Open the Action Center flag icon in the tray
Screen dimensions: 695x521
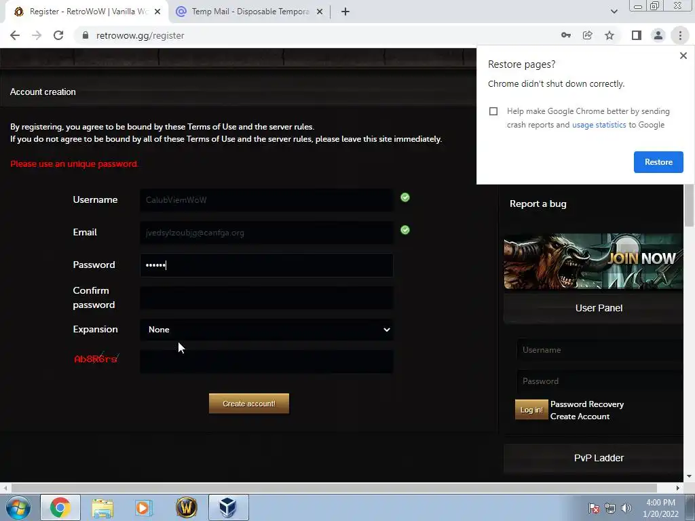(x=593, y=508)
